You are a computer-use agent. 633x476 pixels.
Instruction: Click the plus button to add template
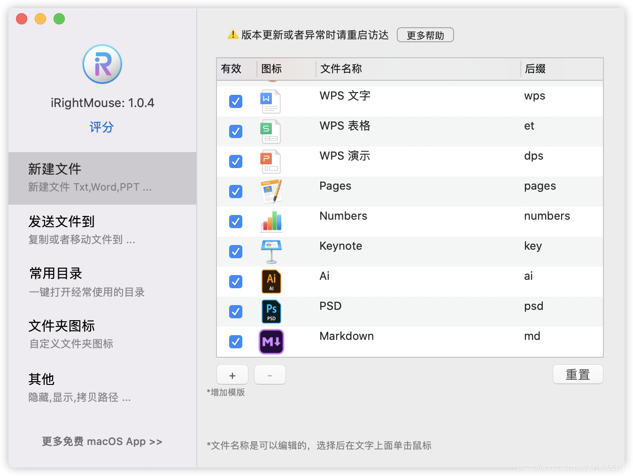pyautogui.click(x=232, y=375)
